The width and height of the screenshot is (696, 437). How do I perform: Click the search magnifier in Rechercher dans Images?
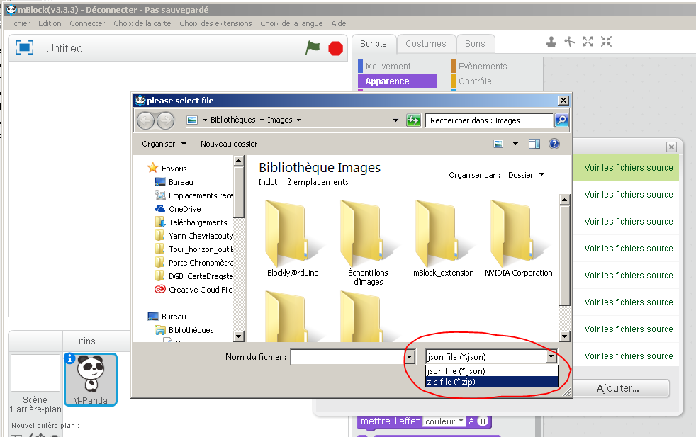pyautogui.click(x=561, y=120)
